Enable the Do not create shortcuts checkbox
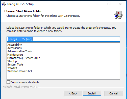 pos(8,82)
